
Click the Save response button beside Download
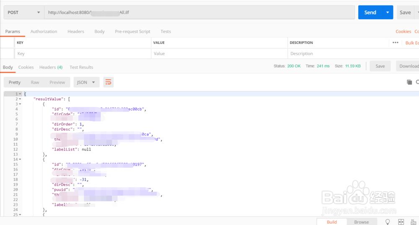380,66
